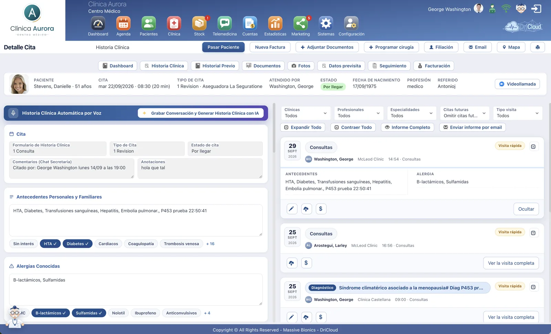Open the Telemedicina icon
Image resolution: width=551 pixels, height=334 pixels.
225,23
